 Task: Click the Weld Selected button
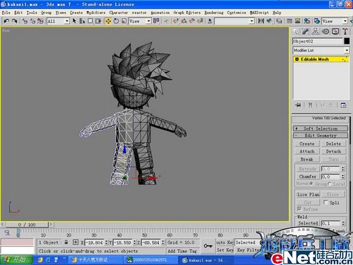click(308, 223)
